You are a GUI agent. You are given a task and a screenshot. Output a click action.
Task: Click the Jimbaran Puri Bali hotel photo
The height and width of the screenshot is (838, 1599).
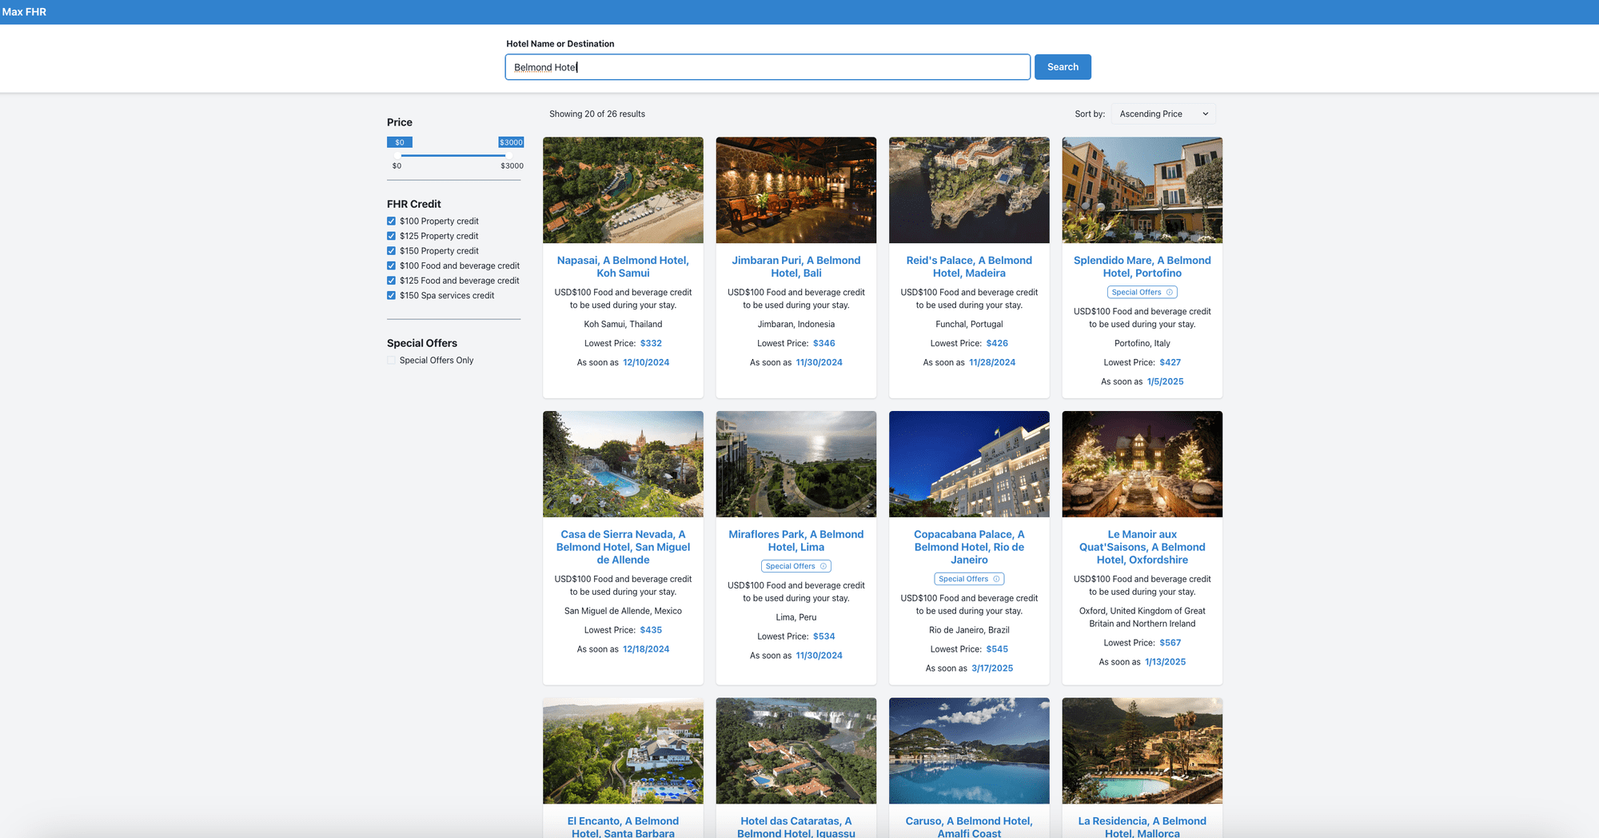tap(796, 190)
